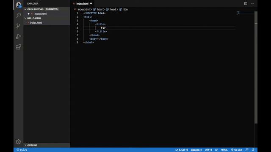Viewport: 271px width, 152px height.
Task: Click the closing </title> tag
Action: click(101, 32)
